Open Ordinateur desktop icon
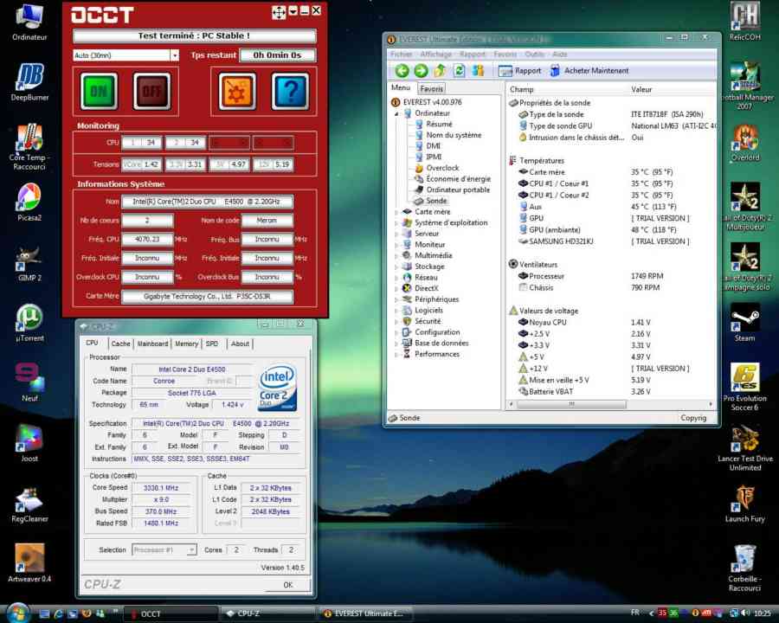The width and height of the screenshot is (779, 623). [29, 22]
